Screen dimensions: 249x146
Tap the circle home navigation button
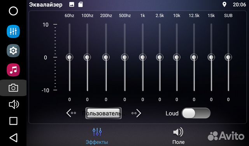pyautogui.click(x=13, y=11)
